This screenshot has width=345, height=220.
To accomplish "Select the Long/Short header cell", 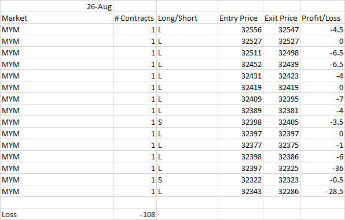I will 187,18.
